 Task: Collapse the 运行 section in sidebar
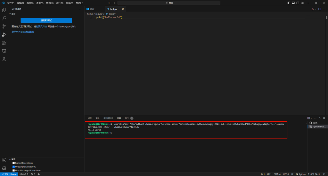click(10, 14)
